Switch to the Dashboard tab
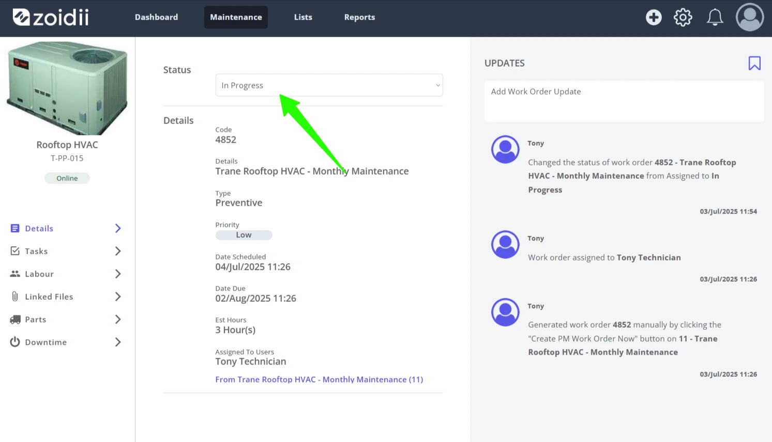Image resolution: width=772 pixels, height=442 pixels. [x=156, y=17]
